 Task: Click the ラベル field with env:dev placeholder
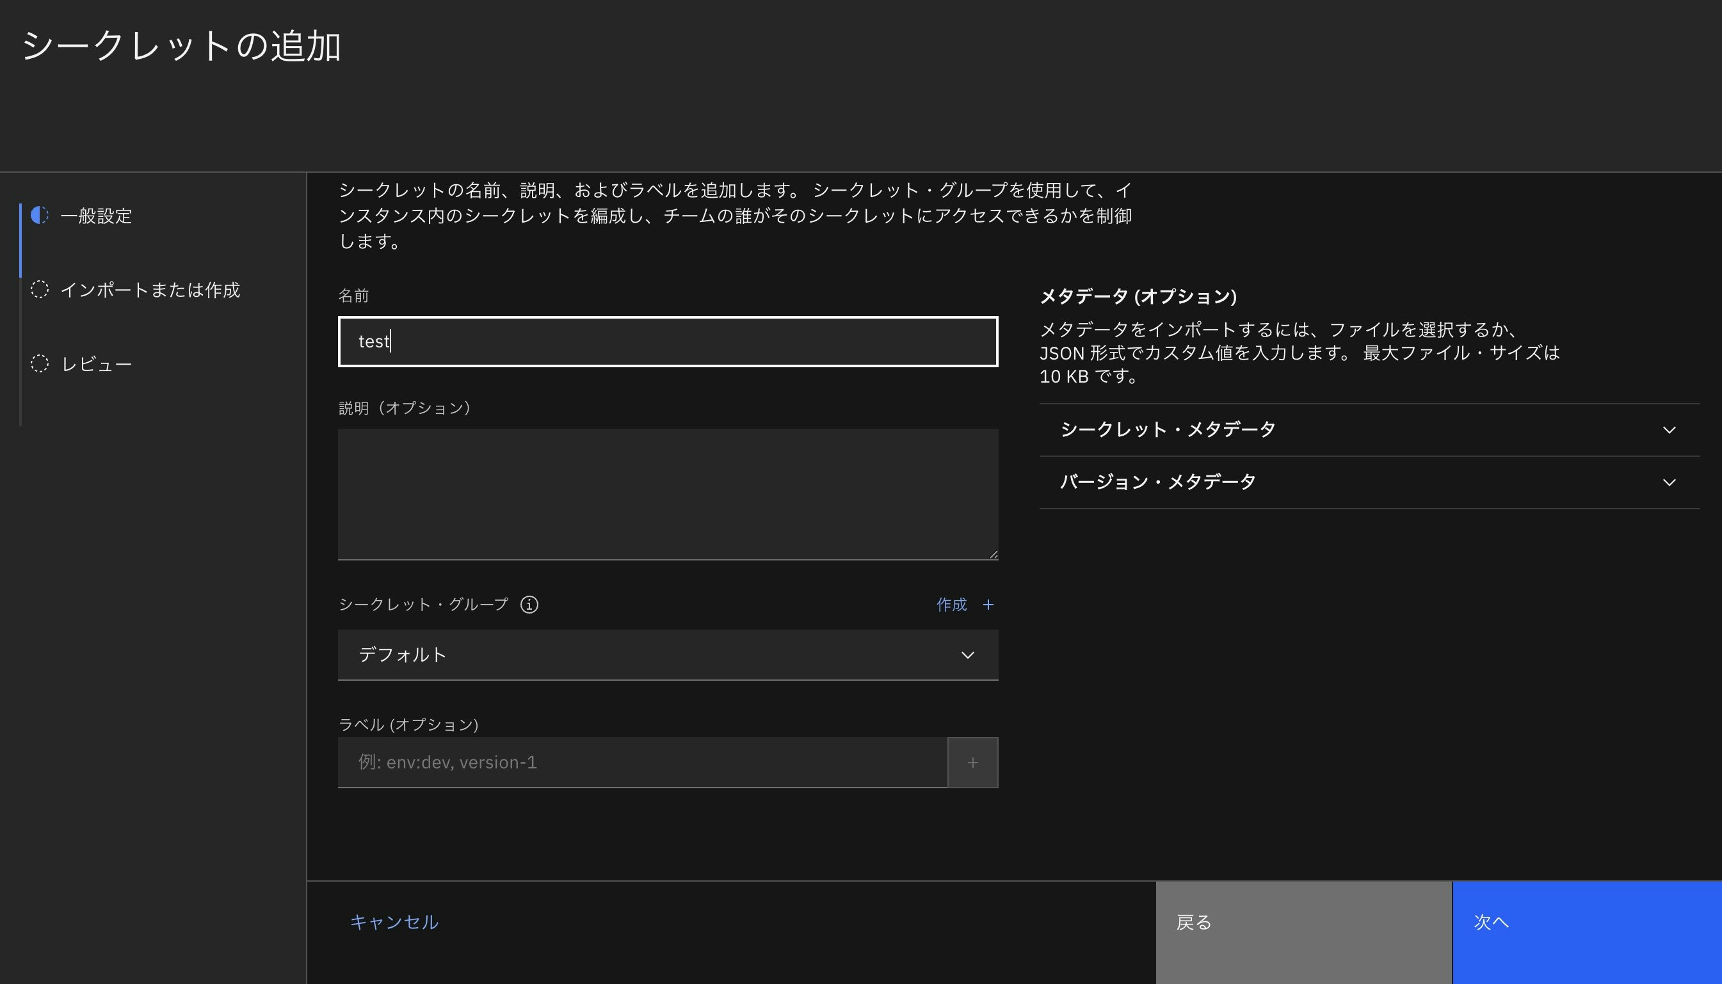(x=642, y=761)
